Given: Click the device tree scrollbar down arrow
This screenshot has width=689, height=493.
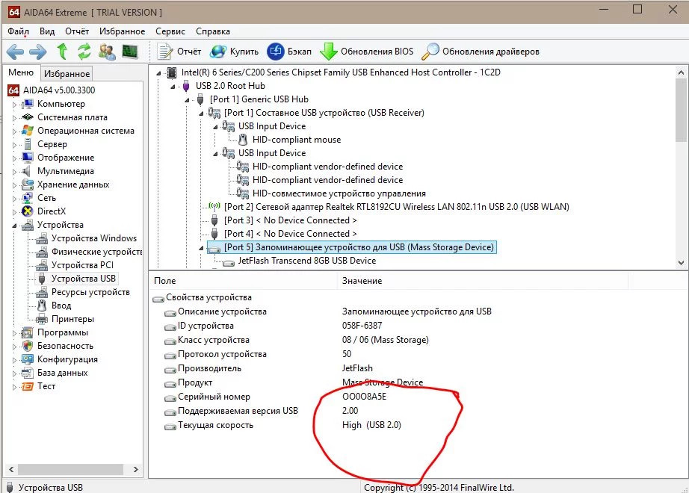Looking at the screenshot, I should click(x=681, y=263).
